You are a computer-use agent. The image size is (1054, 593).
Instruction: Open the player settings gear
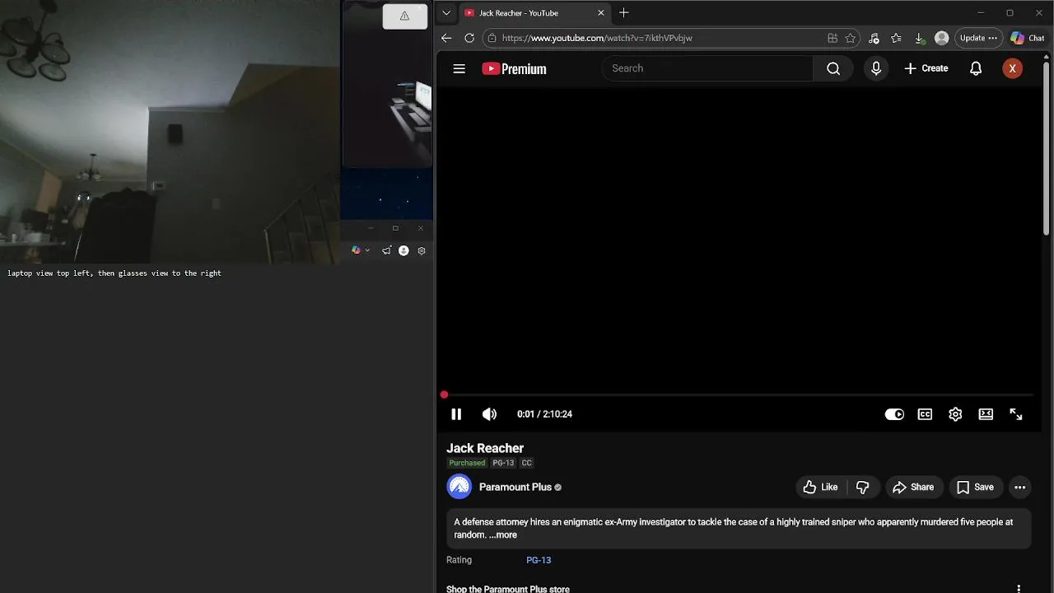955,414
